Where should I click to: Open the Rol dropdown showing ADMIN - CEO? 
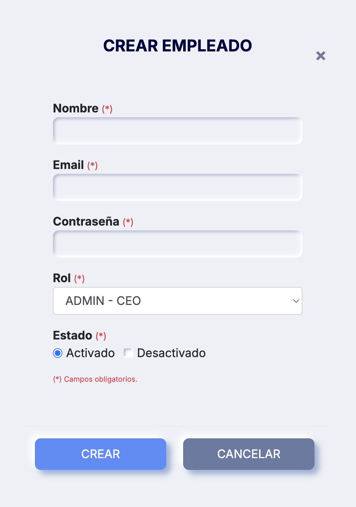tap(178, 301)
